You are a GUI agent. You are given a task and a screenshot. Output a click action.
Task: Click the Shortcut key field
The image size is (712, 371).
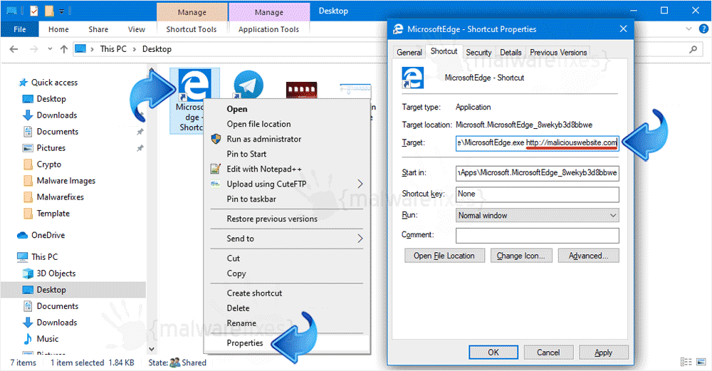point(537,194)
